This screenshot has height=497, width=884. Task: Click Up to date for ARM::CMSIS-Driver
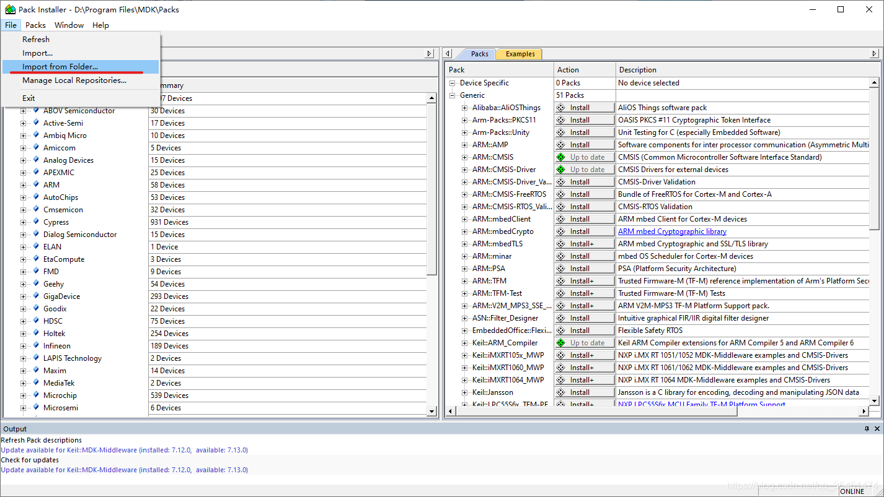[x=585, y=170]
